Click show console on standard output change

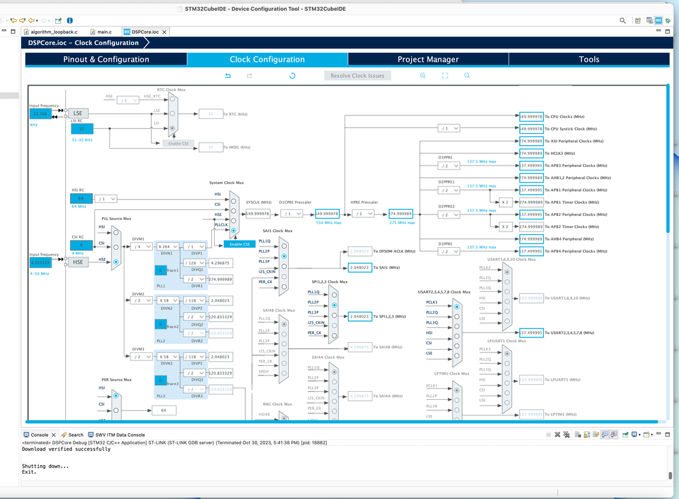click(x=605, y=435)
